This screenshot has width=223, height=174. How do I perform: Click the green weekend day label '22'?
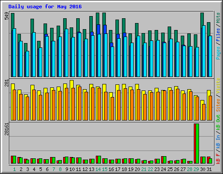click(150, 169)
